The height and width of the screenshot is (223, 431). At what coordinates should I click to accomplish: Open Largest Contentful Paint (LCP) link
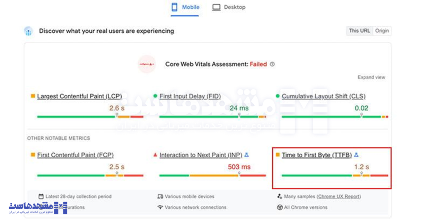pos(79,97)
